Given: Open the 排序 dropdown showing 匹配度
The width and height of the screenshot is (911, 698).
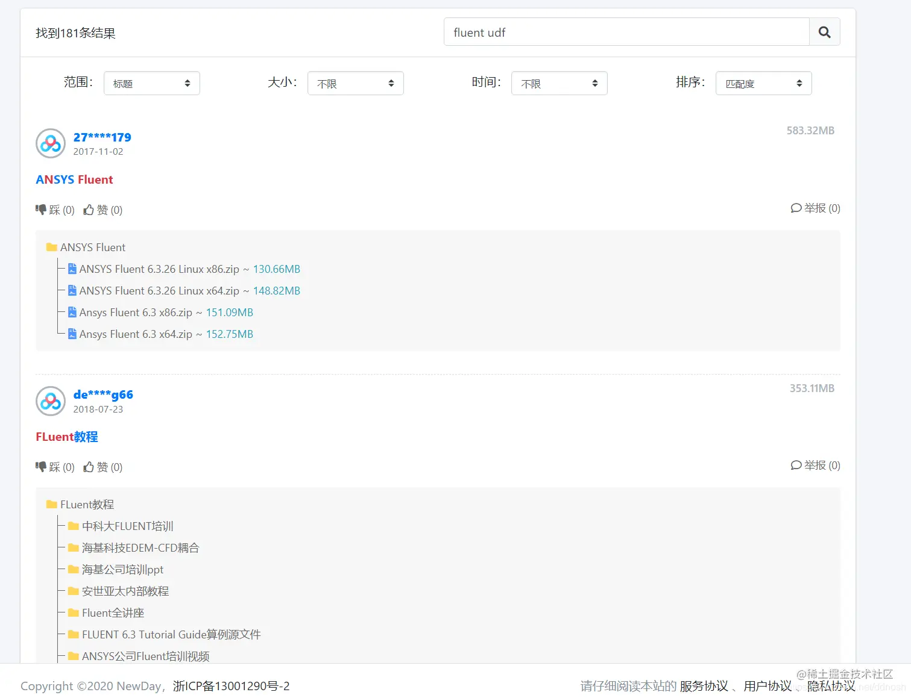Looking at the screenshot, I should click(763, 83).
